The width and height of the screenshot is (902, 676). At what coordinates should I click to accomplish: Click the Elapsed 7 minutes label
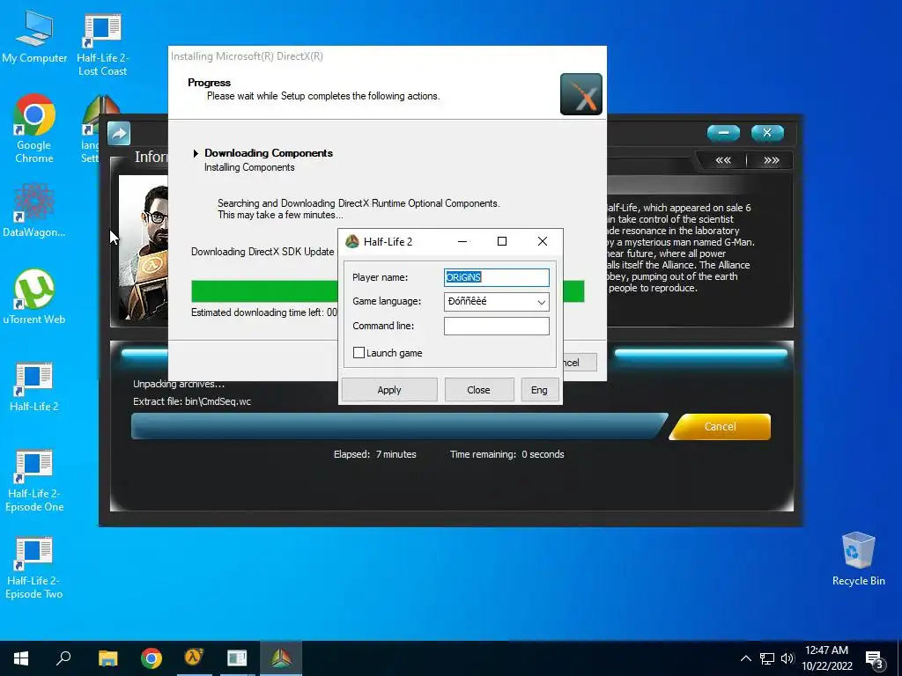(x=374, y=454)
